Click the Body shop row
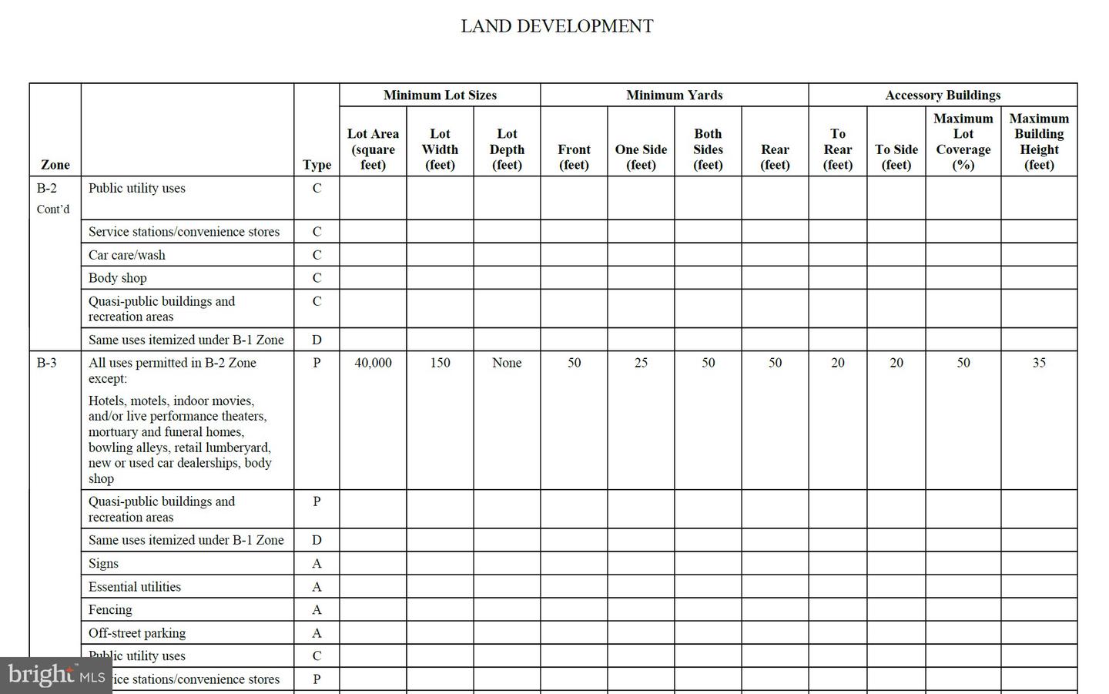This screenshot has width=1109, height=694. 553,278
